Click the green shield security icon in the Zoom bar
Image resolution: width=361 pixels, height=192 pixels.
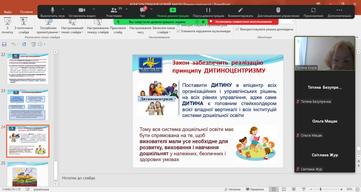click(x=203, y=22)
